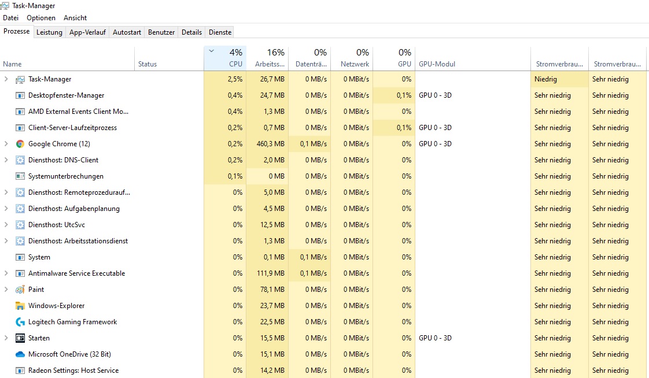649x378 pixels.
Task: Sort by the first Stromverbrauch column header
Action: click(x=559, y=58)
